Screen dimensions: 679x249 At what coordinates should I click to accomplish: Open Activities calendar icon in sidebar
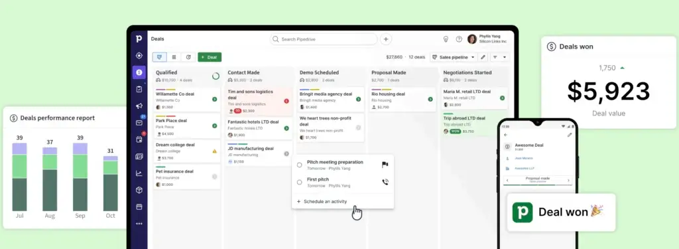(x=139, y=139)
